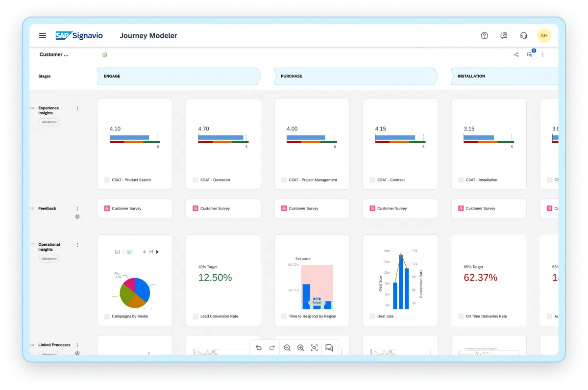Click the green status check icon
Screen dimensions: 588x390
pos(104,55)
